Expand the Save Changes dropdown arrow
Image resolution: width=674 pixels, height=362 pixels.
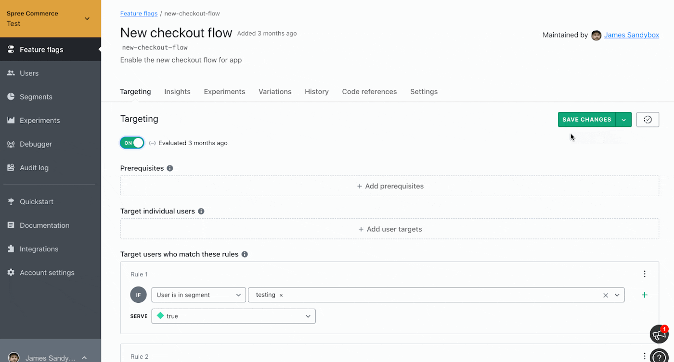click(623, 120)
